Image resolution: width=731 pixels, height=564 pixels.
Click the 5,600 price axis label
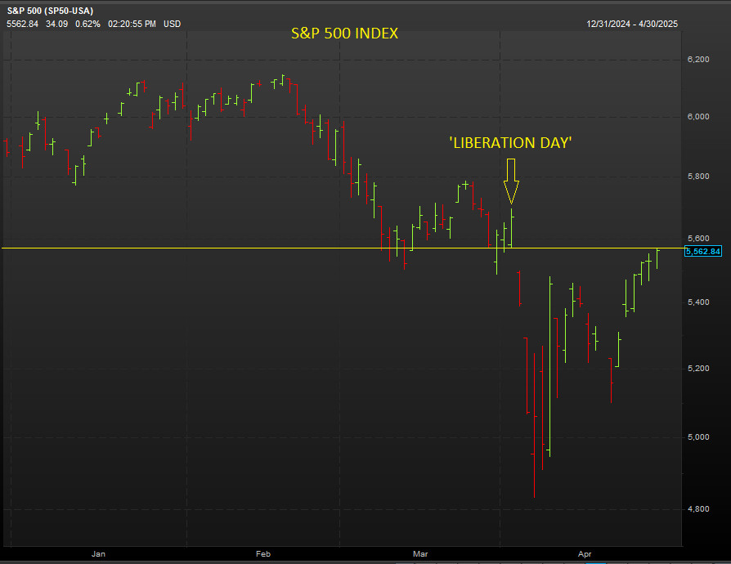(698, 238)
